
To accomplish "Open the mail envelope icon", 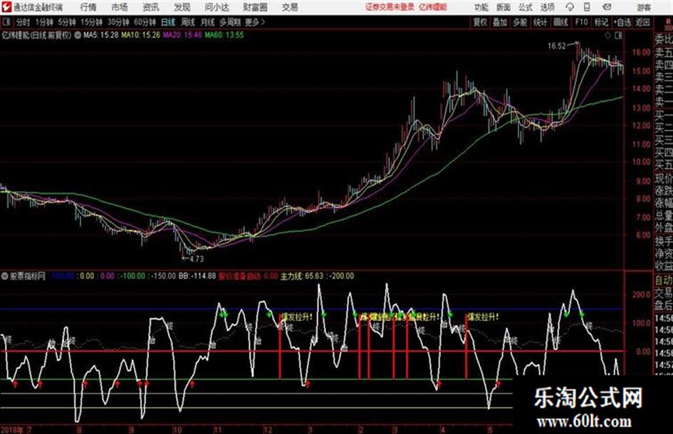I will (607, 7).
